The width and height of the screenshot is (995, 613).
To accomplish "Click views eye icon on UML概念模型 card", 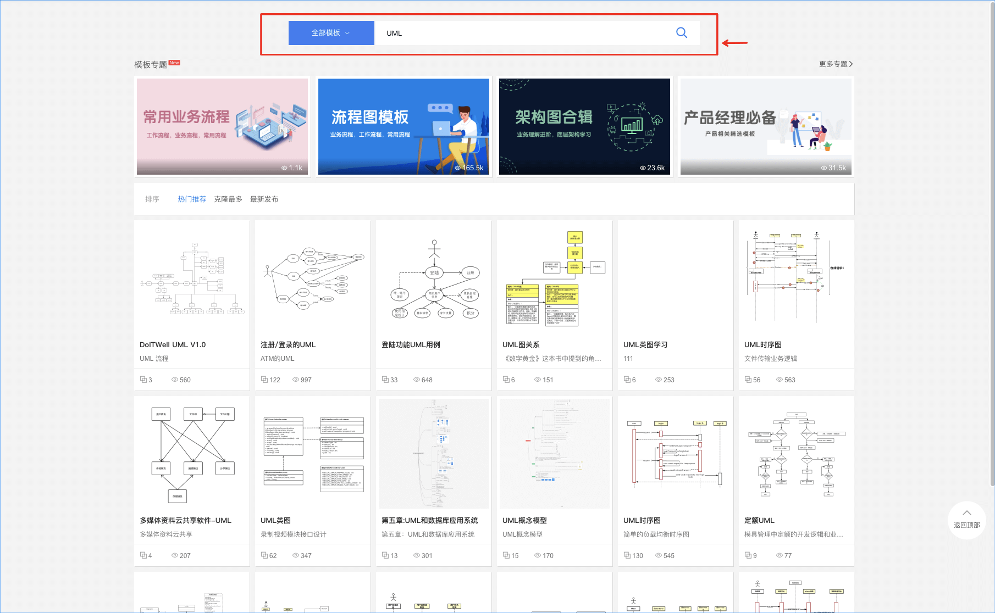I will (538, 555).
